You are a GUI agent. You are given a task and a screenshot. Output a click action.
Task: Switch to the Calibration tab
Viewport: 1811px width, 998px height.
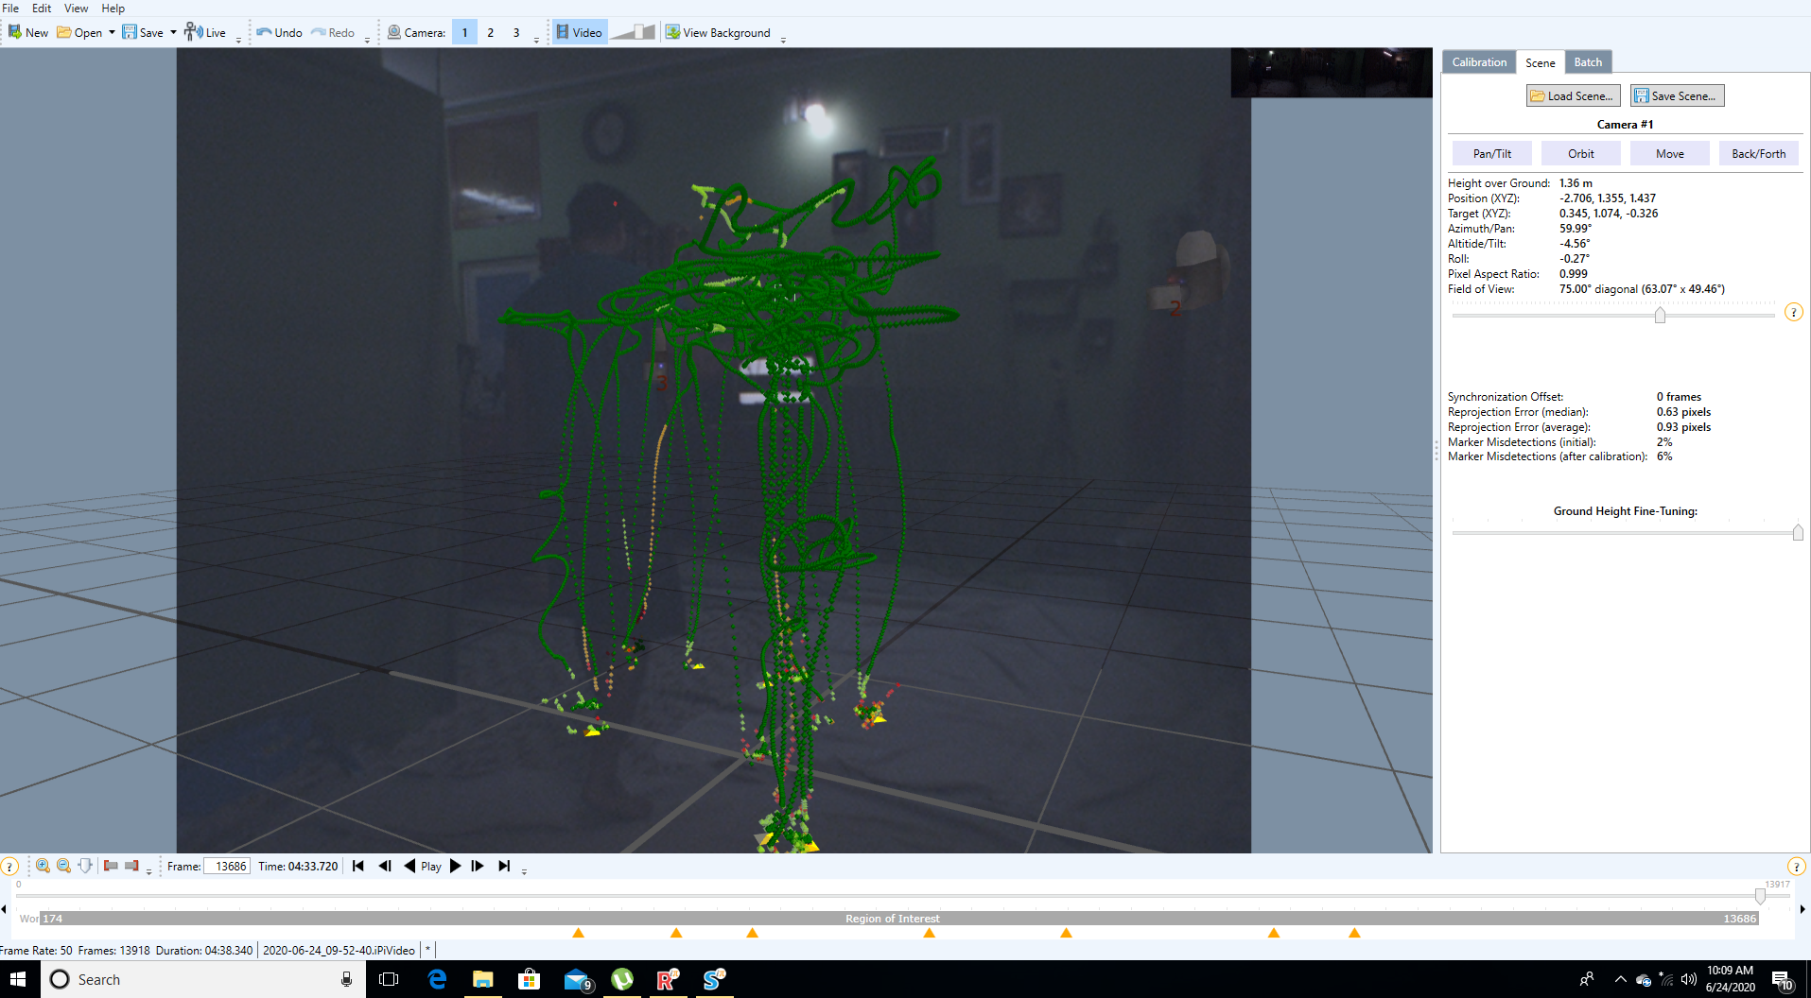(x=1479, y=62)
